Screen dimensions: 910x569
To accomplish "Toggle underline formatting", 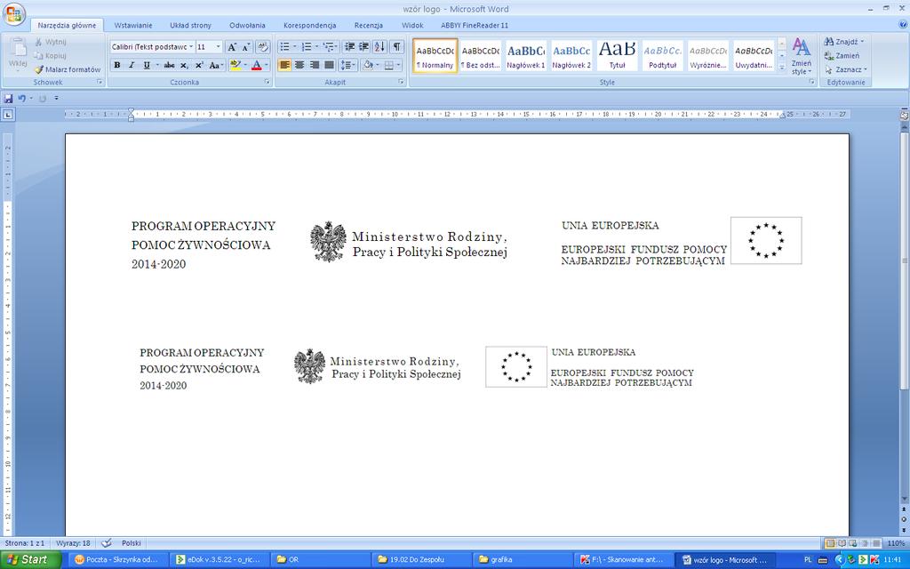I will tap(147, 65).
